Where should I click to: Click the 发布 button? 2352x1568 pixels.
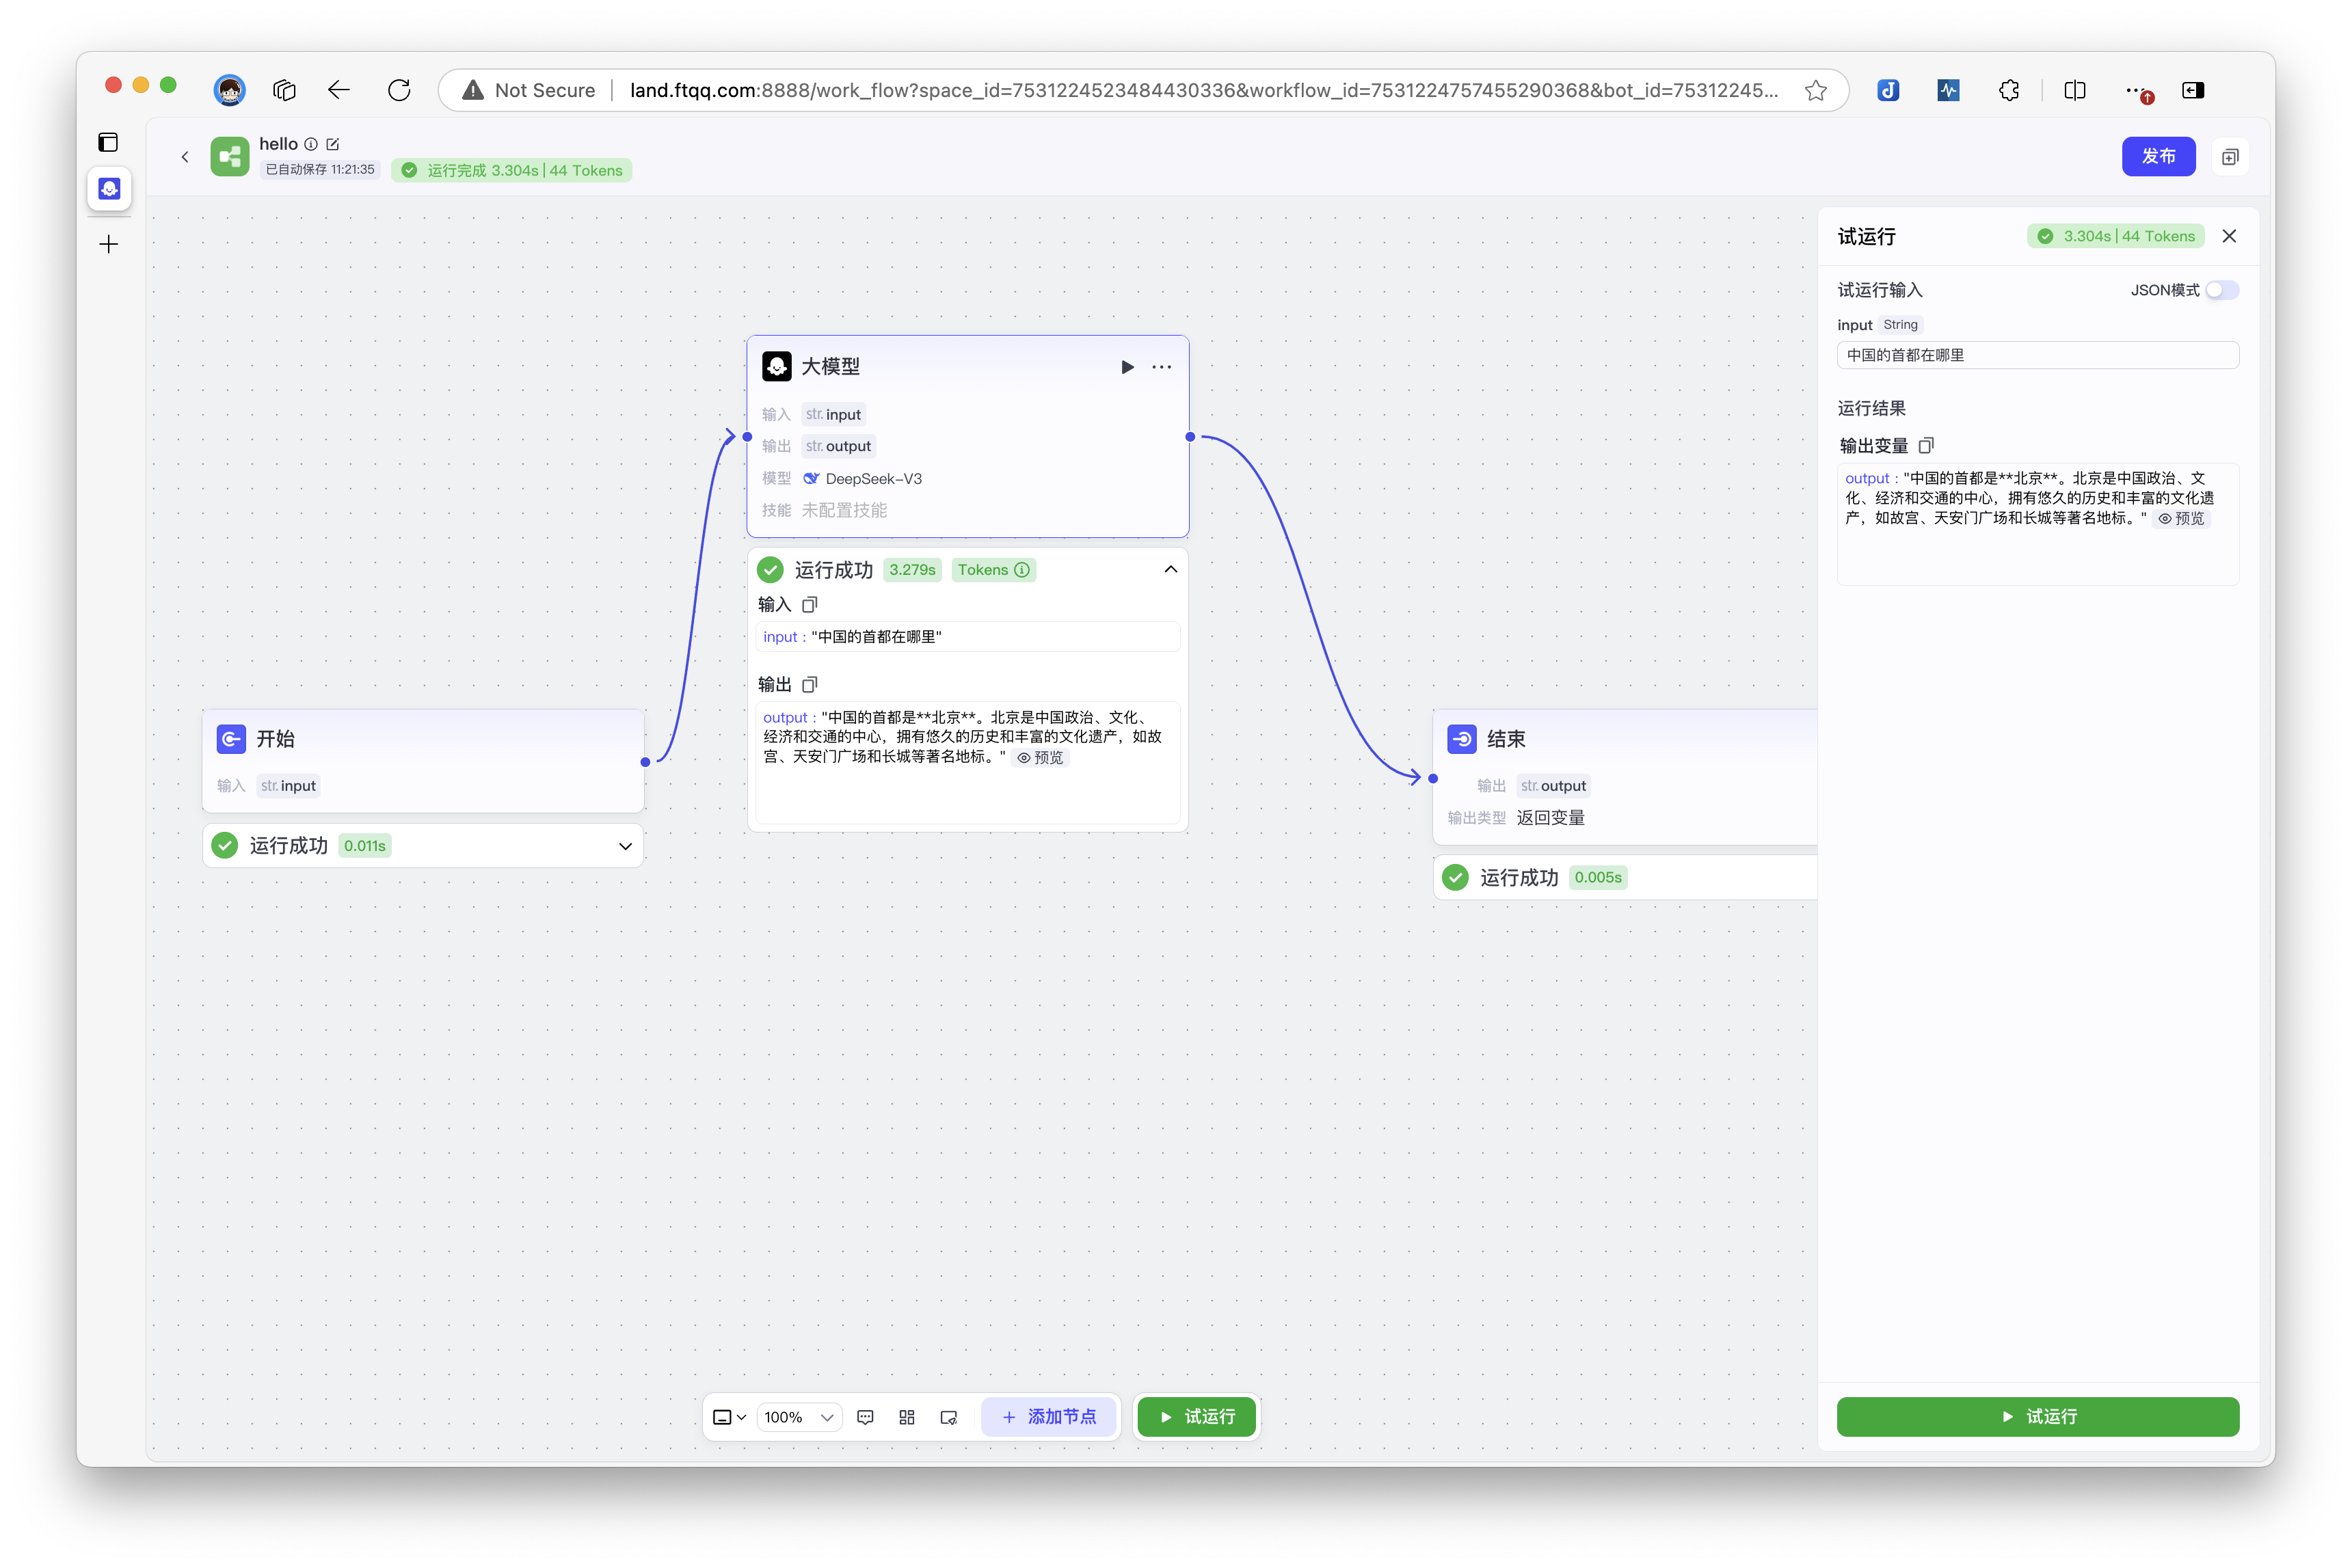[2158, 156]
